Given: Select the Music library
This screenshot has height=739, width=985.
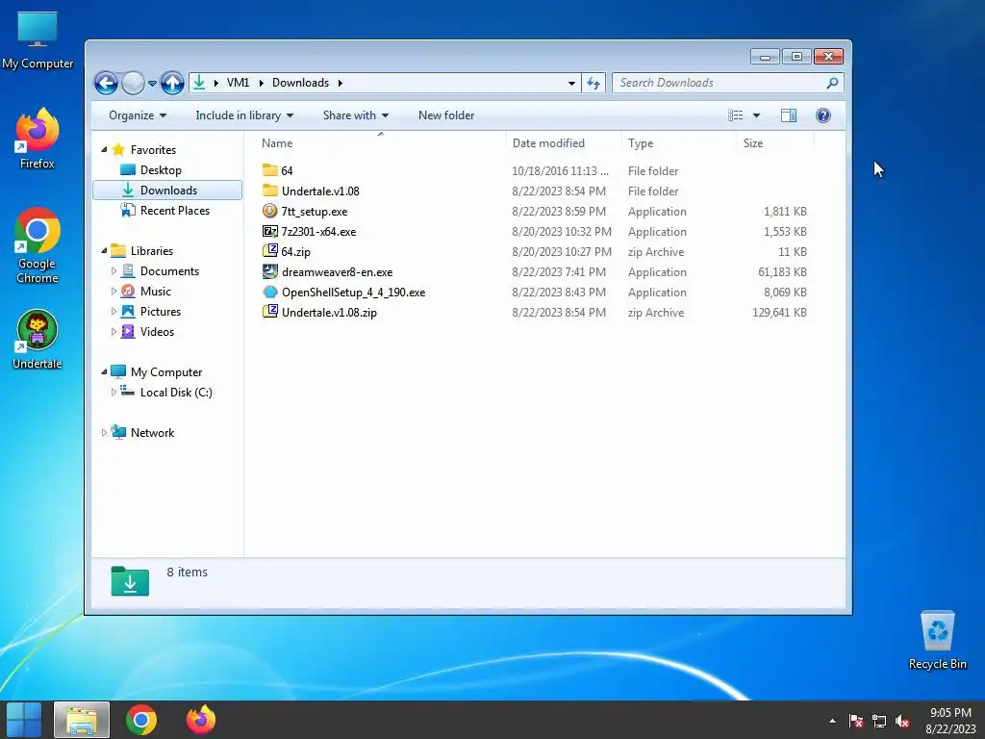Looking at the screenshot, I should (x=155, y=291).
